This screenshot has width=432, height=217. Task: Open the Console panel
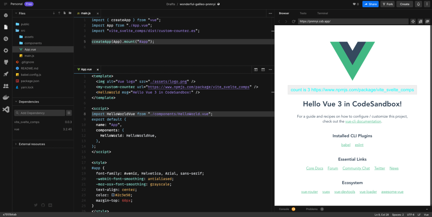pos(287,209)
